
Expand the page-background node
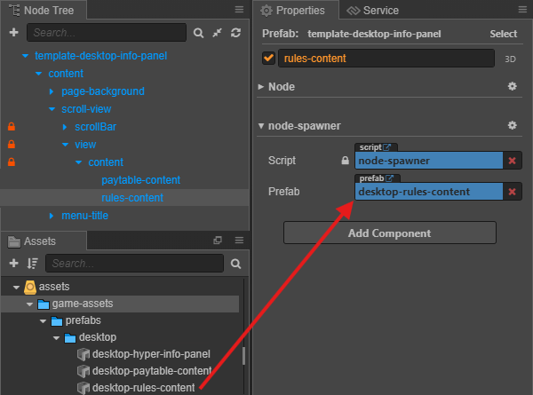coord(52,91)
